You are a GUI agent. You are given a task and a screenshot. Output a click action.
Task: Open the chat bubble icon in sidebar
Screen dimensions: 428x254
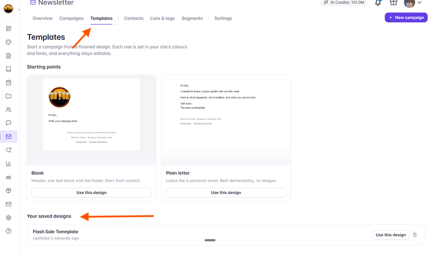[8, 123]
